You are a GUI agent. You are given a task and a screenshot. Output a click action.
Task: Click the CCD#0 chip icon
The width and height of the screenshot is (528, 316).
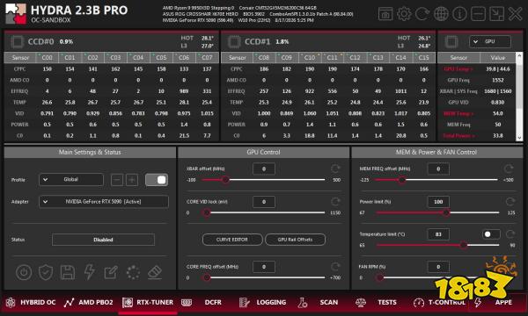(17, 41)
